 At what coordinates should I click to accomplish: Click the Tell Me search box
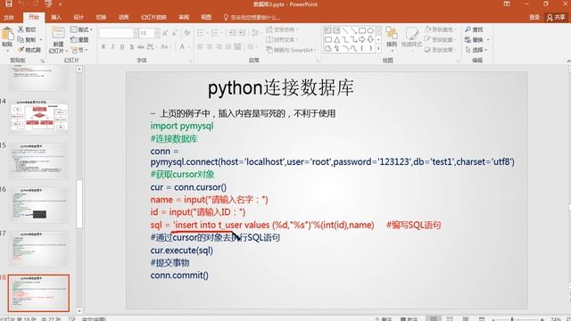(252, 17)
